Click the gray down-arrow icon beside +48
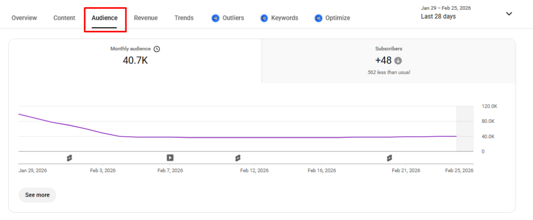The height and width of the screenshot is (220, 533). (x=398, y=60)
